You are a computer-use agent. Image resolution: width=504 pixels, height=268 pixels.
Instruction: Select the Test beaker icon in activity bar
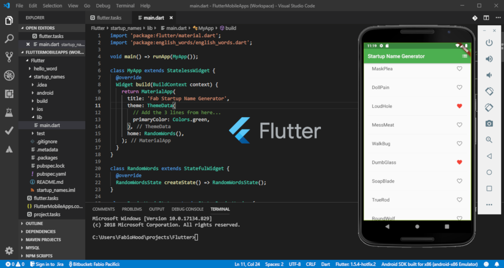pos(9,112)
